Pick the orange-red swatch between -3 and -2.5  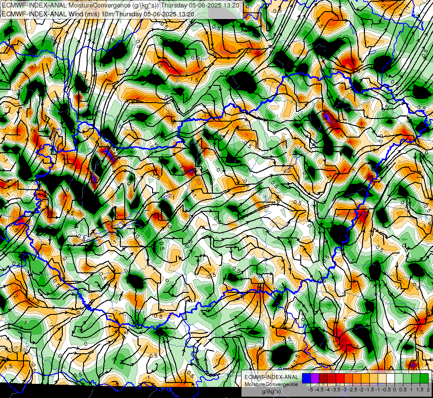(x=349, y=378)
